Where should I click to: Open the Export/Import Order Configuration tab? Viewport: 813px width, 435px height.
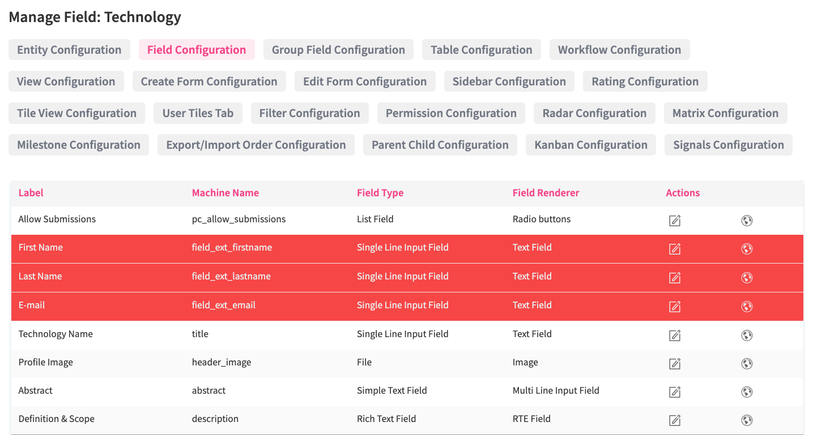256,145
